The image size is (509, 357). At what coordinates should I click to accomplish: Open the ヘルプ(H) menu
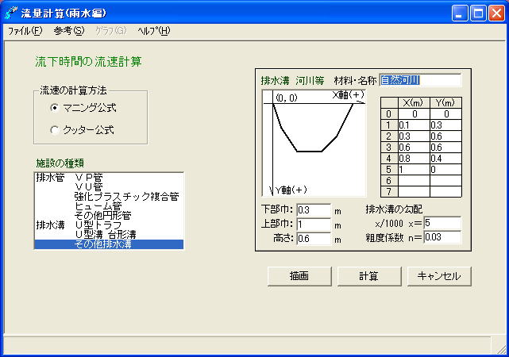[153, 31]
